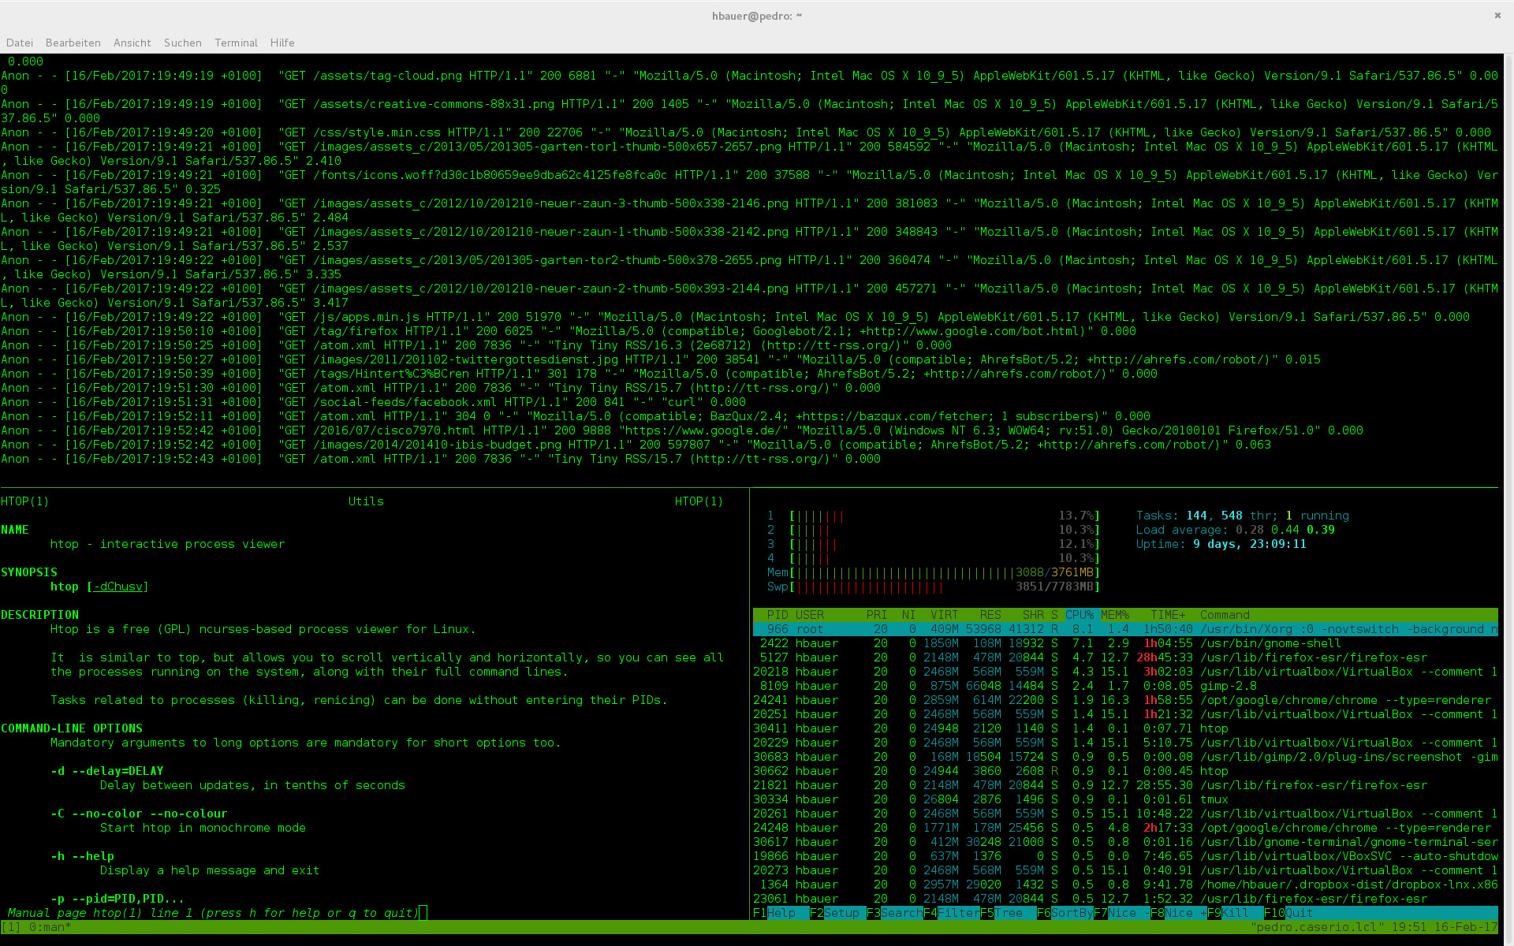Open the Bearbeiten menu

tap(73, 43)
